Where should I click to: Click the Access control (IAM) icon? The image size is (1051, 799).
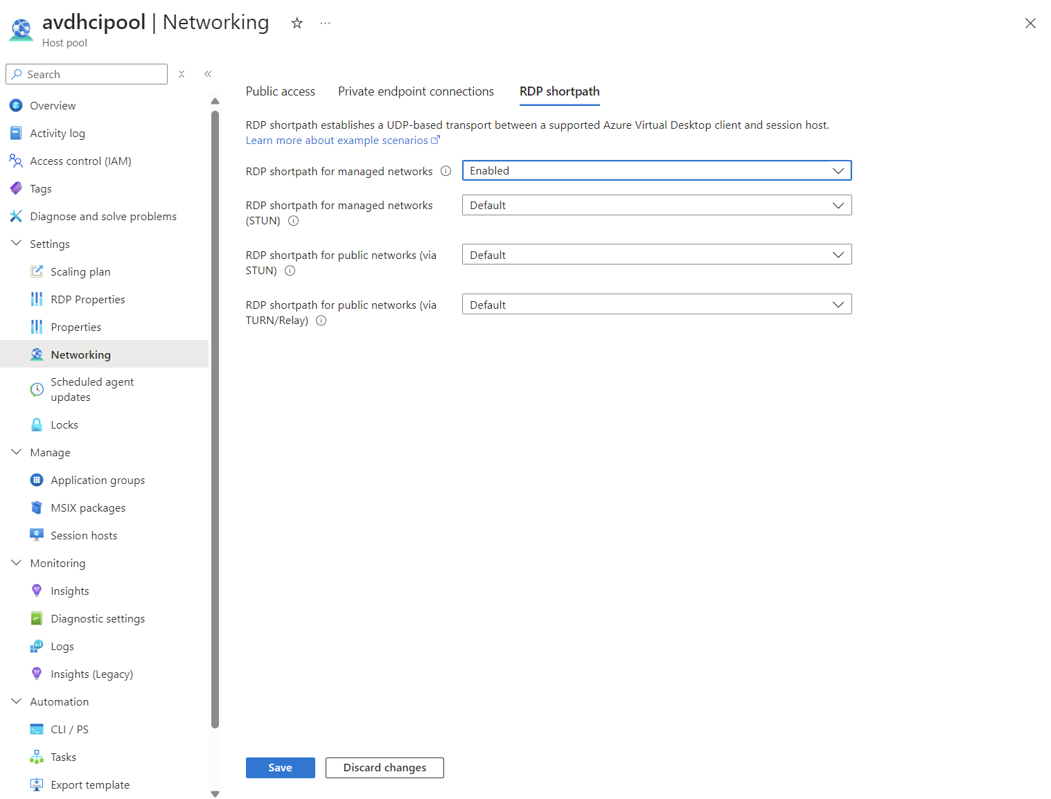(x=16, y=161)
